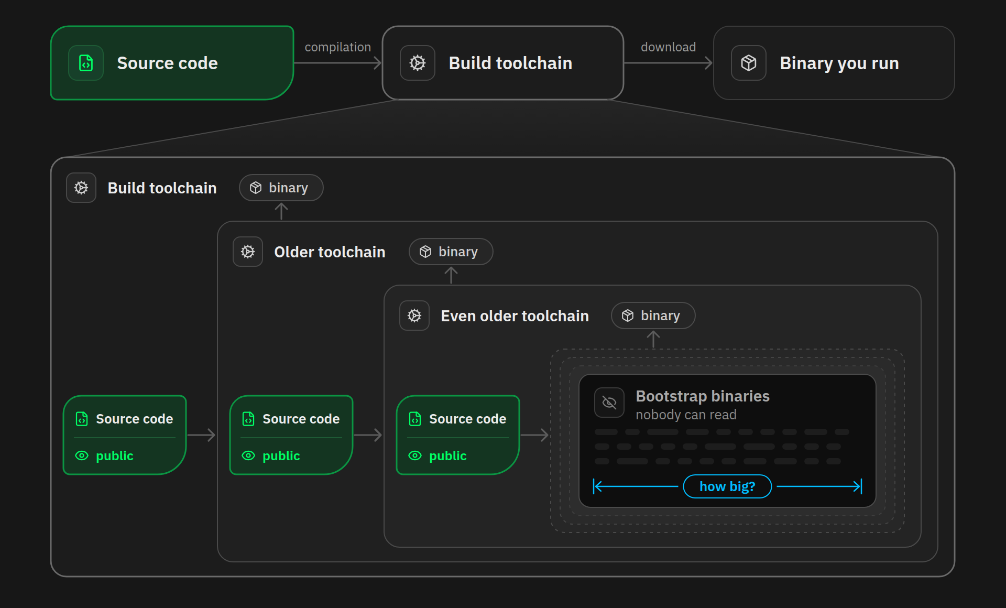The width and height of the screenshot is (1006, 608).
Task: Click the eye icon in the leftmost public source card
Action: coord(82,455)
